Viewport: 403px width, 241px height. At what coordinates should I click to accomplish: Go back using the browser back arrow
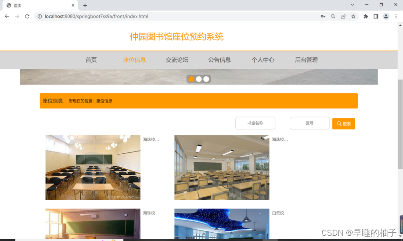click(7, 16)
